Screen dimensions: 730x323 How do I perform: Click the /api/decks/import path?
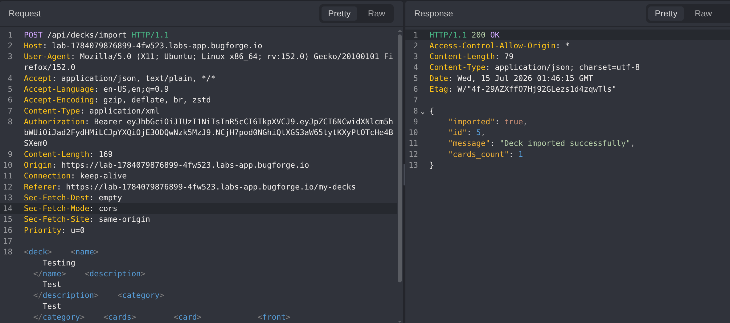click(87, 35)
